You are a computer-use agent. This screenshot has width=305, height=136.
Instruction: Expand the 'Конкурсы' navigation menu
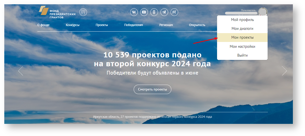coord(73,25)
